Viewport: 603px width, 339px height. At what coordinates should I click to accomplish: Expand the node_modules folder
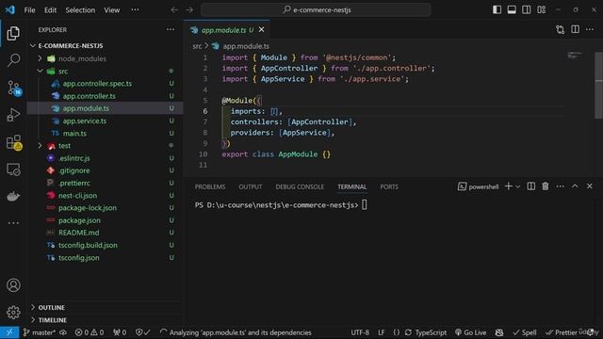pyautogui.click(x=40, y=58)
